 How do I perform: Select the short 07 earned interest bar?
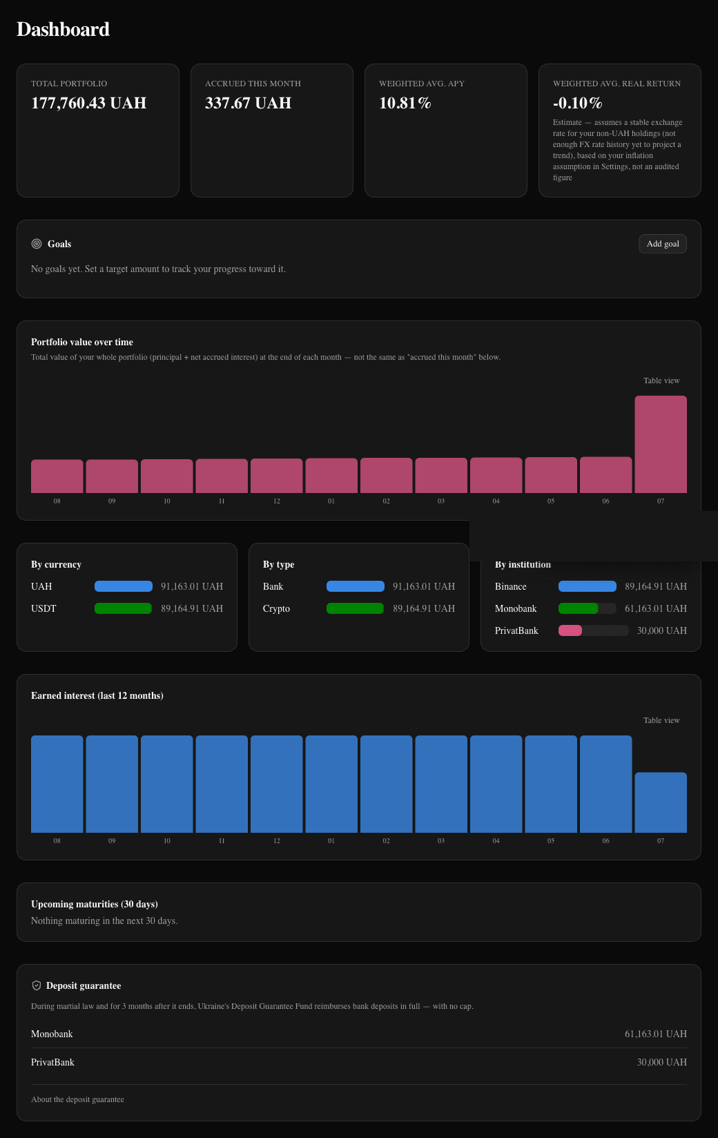(661, 802)
